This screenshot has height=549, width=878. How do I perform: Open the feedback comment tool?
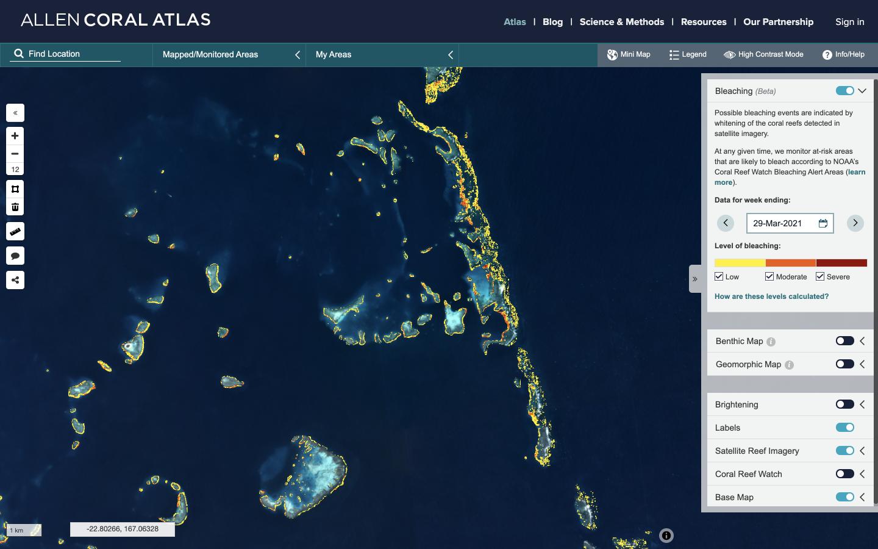[15, 256]
